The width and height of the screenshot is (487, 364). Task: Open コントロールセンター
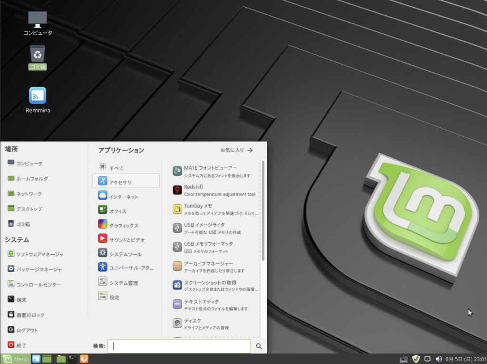34,284
